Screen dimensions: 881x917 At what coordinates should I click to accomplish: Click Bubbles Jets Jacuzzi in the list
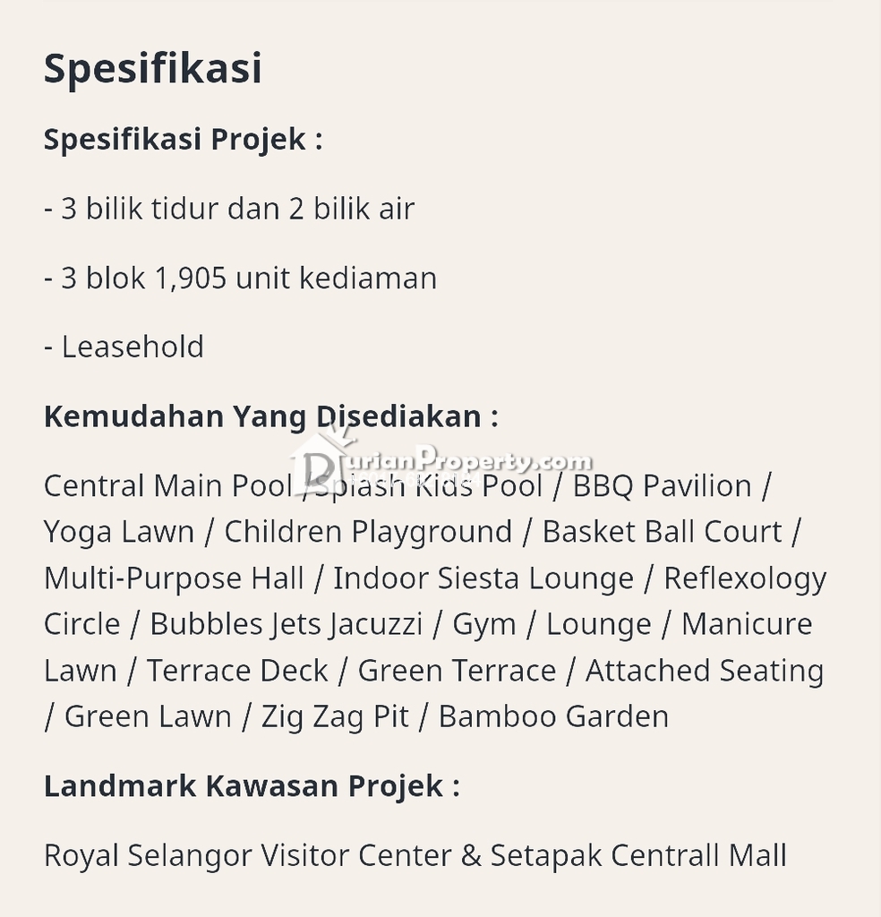286,624
